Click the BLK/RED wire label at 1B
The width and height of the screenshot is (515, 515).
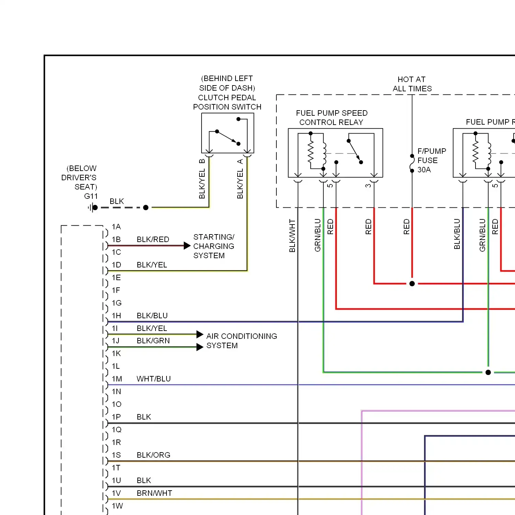click(153, 239)
